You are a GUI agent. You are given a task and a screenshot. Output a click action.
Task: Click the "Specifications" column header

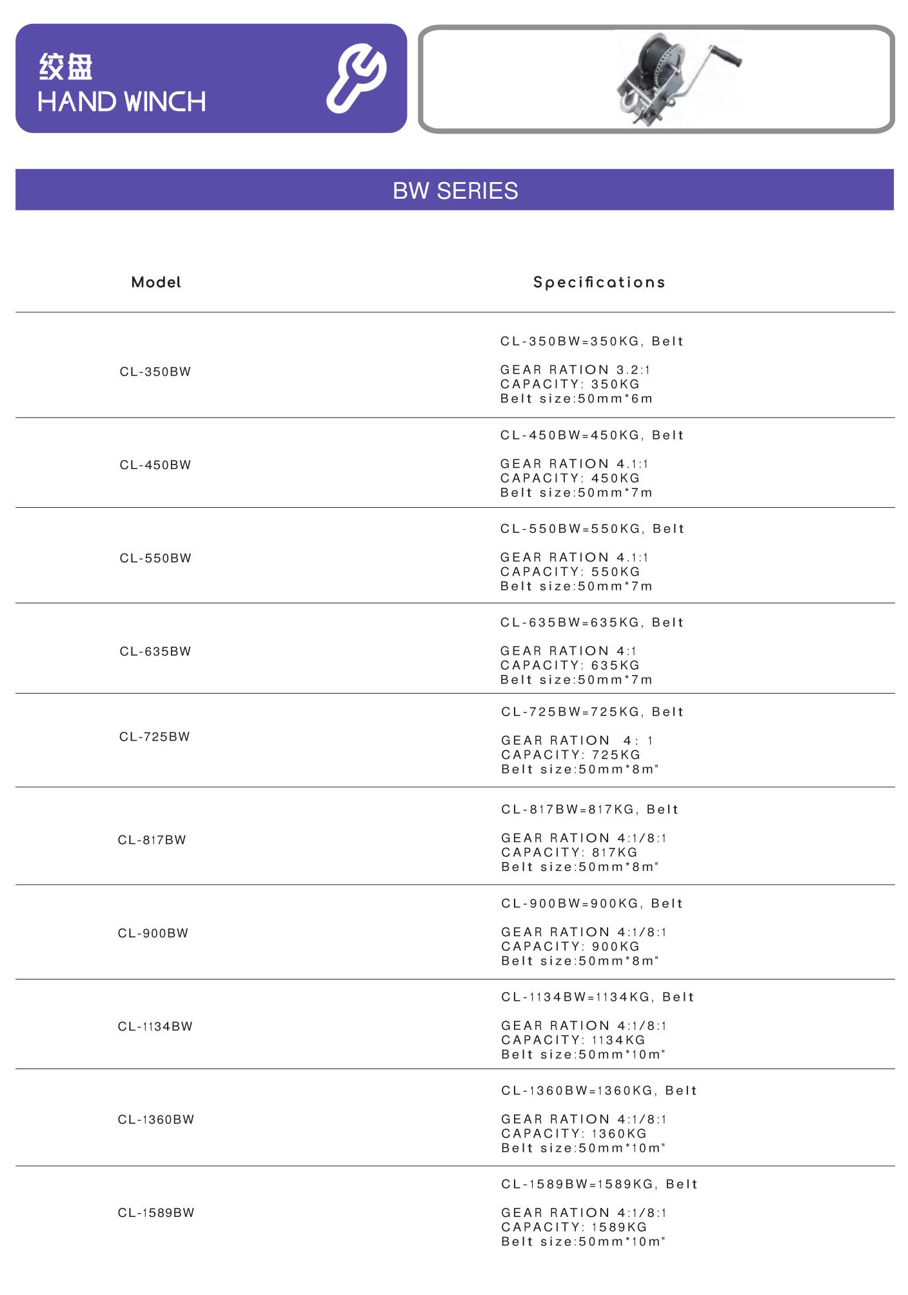pos(598,283)
